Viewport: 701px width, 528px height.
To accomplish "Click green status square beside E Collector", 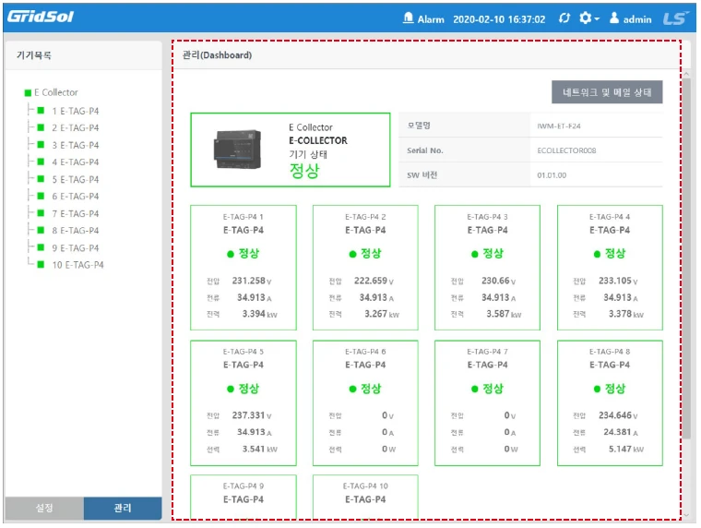I will [28, 93].
